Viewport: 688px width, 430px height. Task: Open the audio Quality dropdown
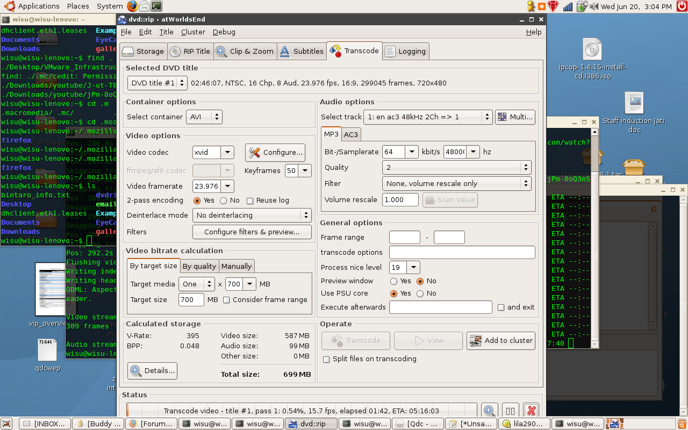pos(457,167)
